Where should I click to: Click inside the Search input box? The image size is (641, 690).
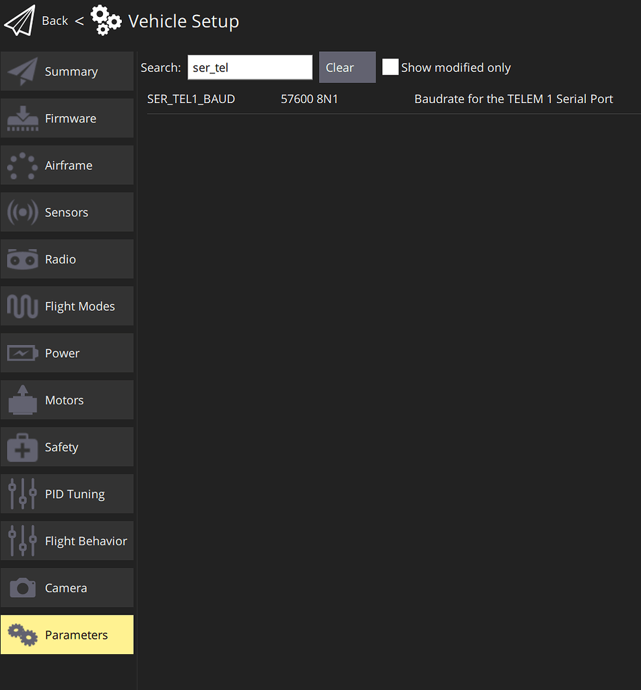tap(250, 67)
